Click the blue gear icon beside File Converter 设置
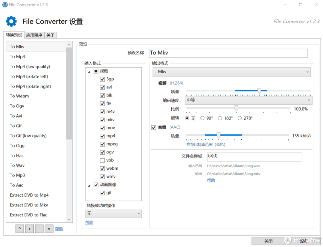Screen dimensions: 323x247 [x=11, y=21]
